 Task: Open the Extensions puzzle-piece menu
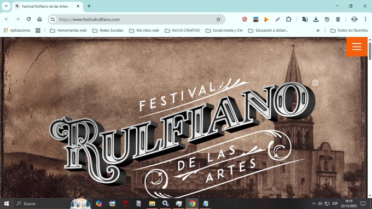[289, 20]
